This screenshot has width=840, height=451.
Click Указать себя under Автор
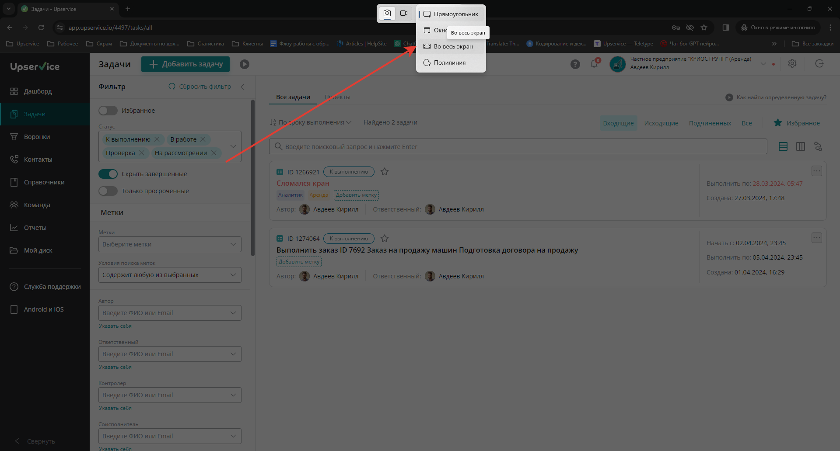115,326
